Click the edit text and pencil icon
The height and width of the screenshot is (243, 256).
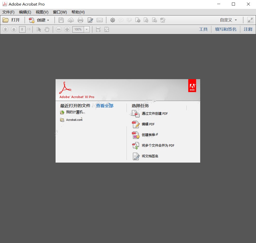[x=90, y=20]
